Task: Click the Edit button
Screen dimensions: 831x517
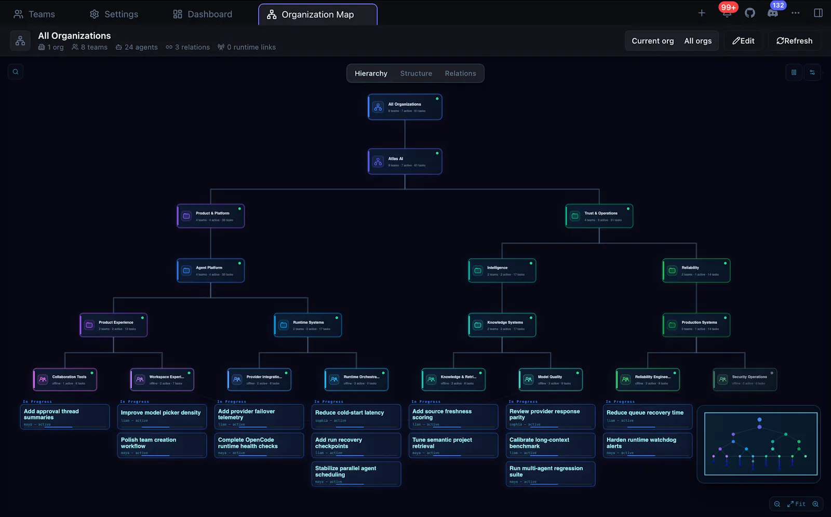Action: (x=743, y=41)
